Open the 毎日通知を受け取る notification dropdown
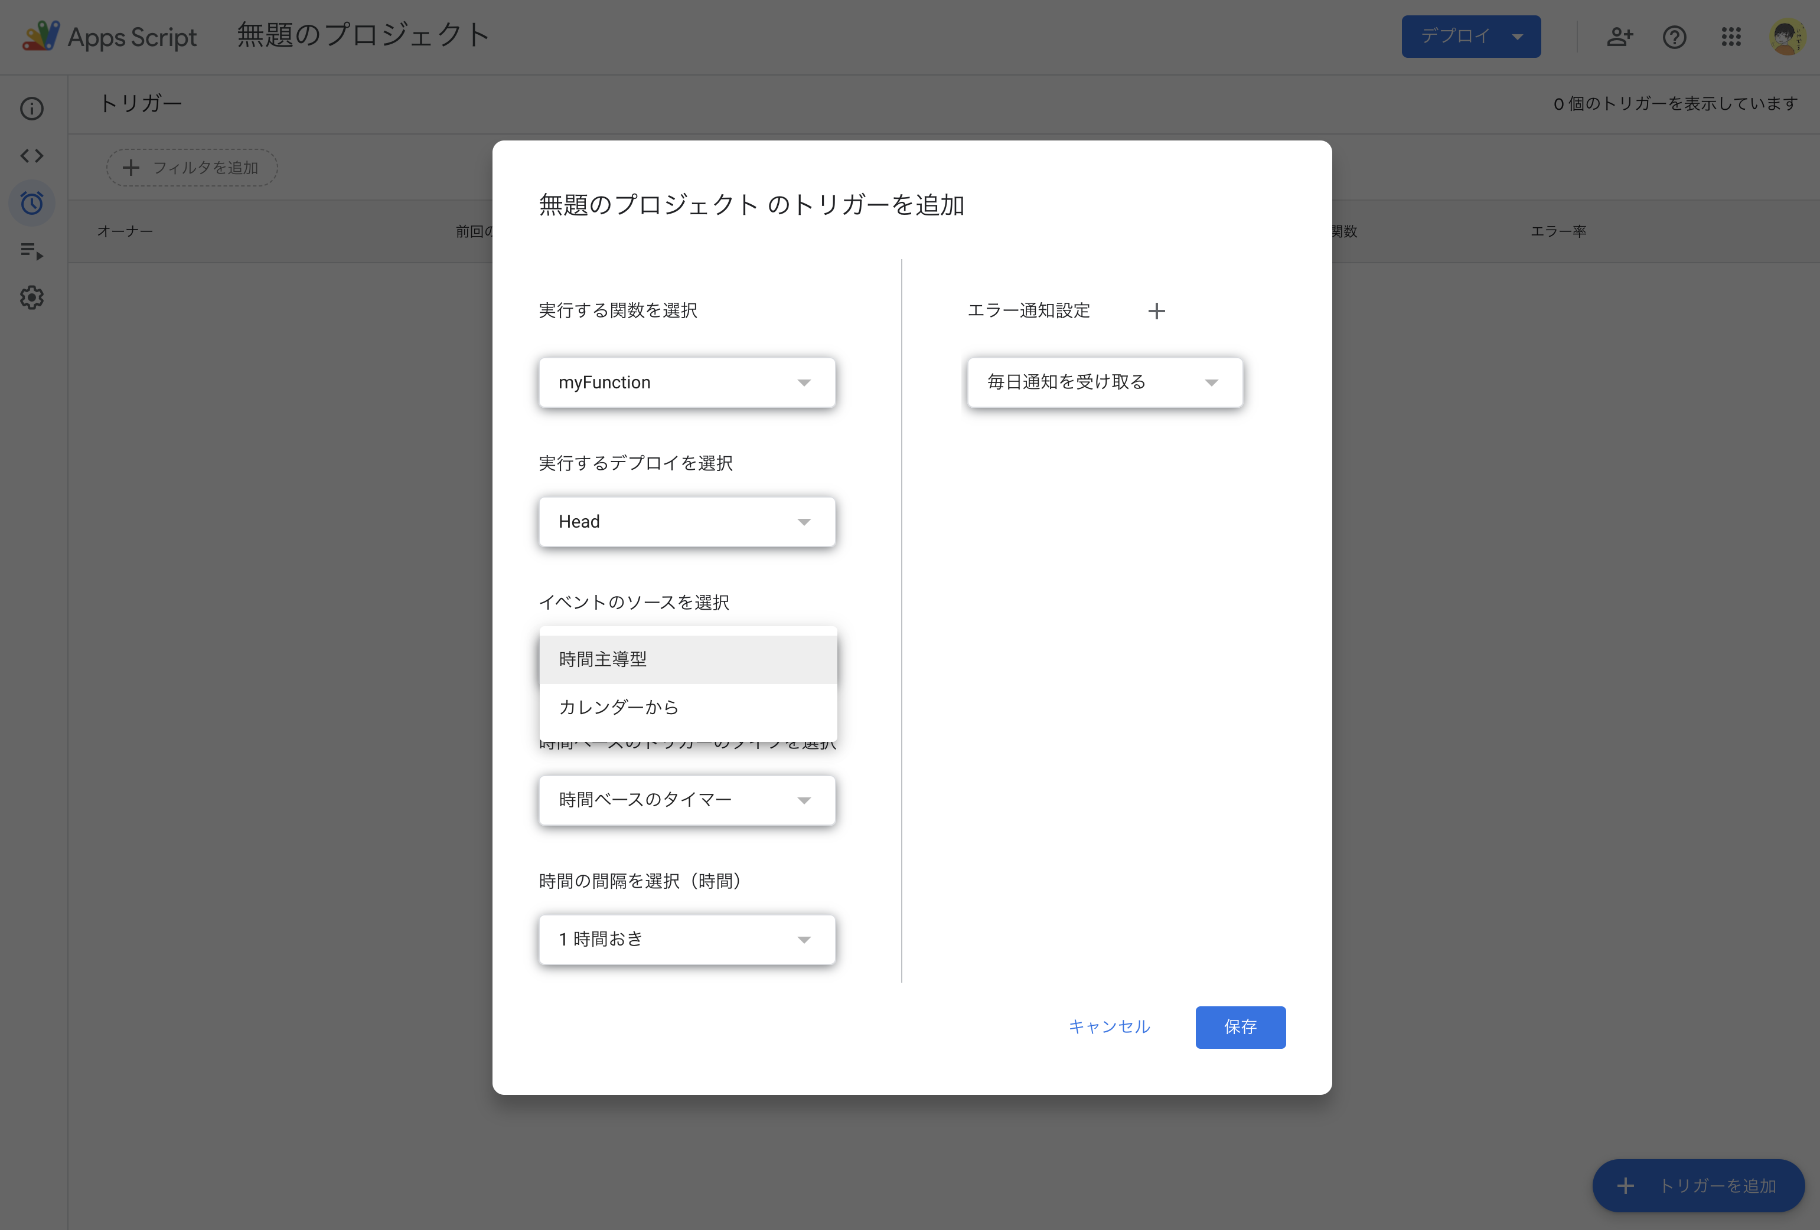The width and height of the screenshot is (1820, 1230). tap(1105, 383)
